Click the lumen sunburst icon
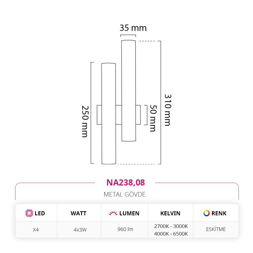The width and height of the screenshot is (253, 253). [x=113, y=213]
